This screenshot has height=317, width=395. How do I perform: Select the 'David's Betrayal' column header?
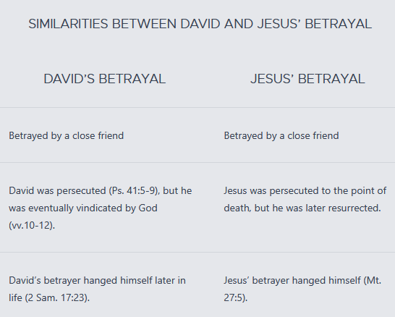click(x=105, y=79)
